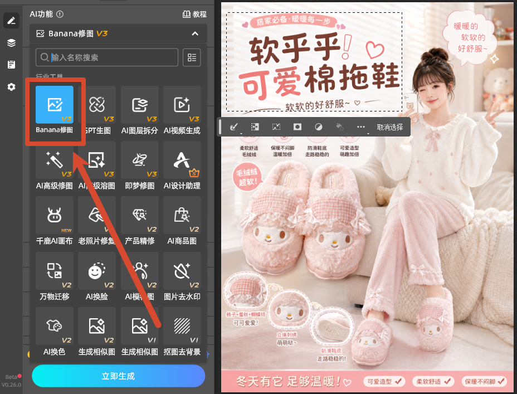
Task: Open the GPT生图 tool
Action: click(97, 110)
